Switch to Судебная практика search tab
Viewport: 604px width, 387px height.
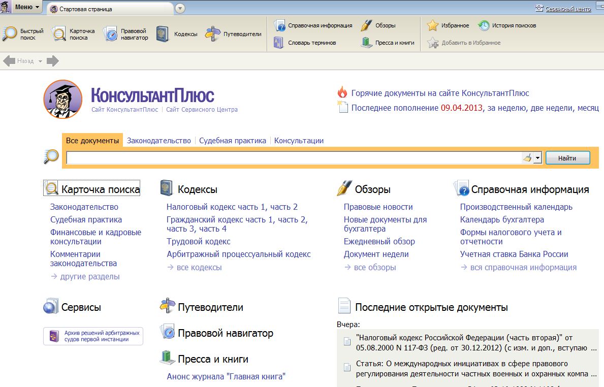pyautogui.click(x=233, y=141)
